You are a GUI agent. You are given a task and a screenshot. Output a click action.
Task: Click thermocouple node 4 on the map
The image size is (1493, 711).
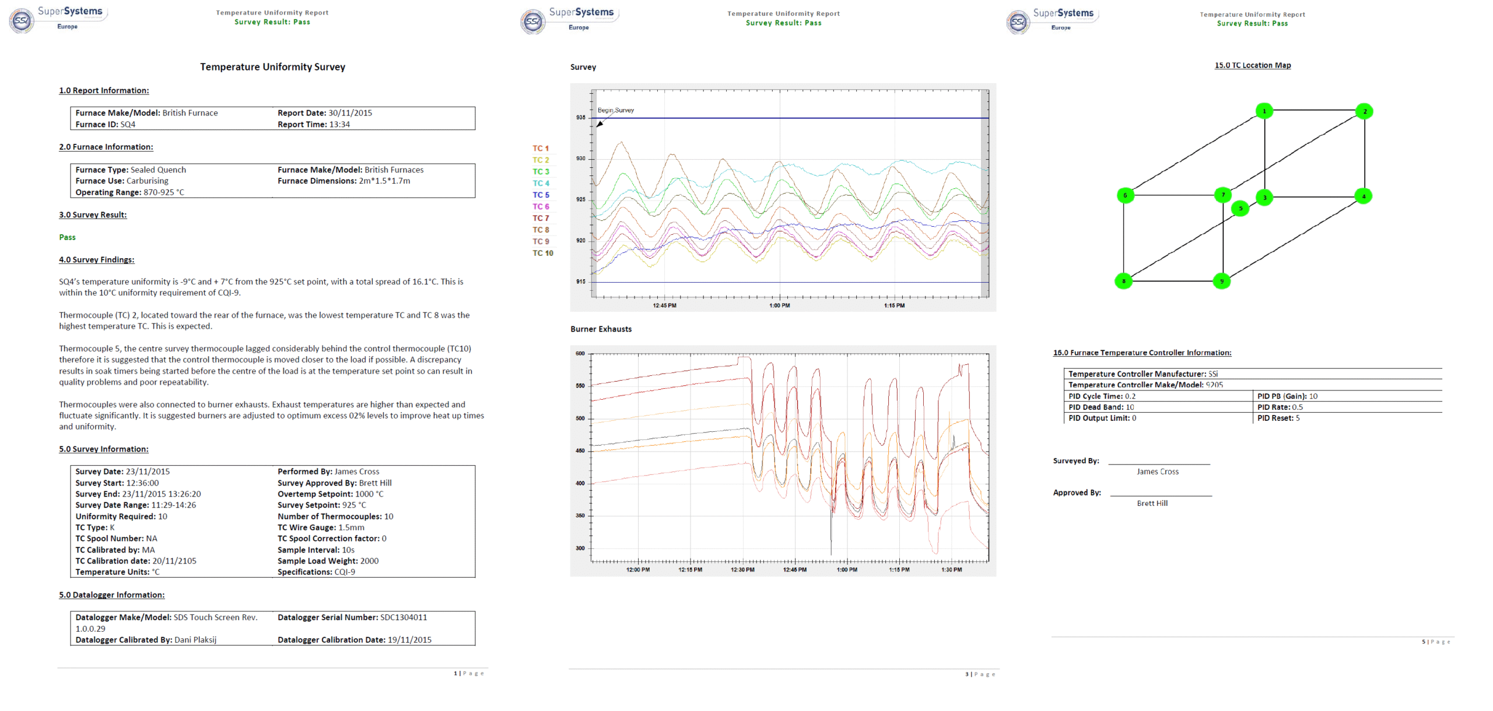(x=1363, y=196)
